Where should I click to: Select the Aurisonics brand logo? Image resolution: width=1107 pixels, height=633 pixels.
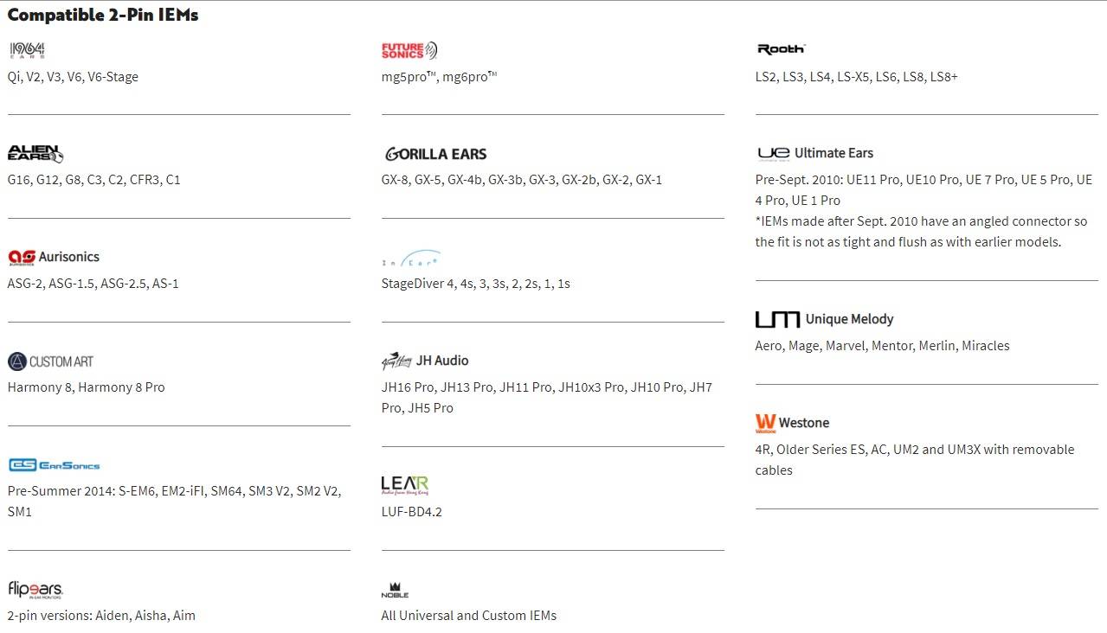pos(54,257)
